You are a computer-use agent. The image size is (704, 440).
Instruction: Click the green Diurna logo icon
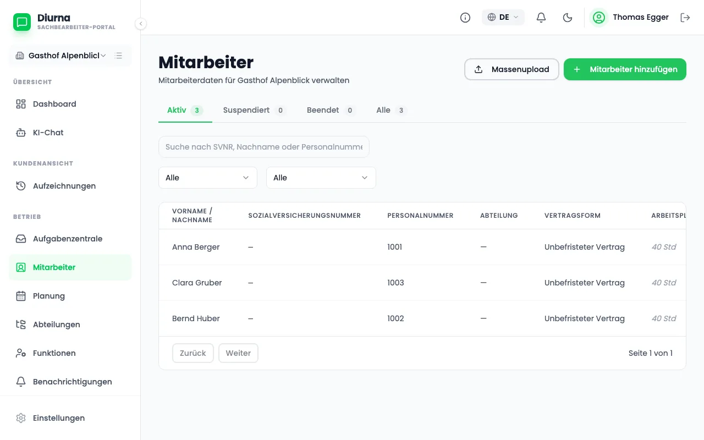(22, 22)
